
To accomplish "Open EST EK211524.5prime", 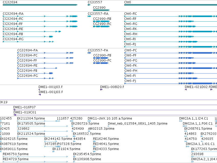I will pyautogui.click(x=43, y=136).
